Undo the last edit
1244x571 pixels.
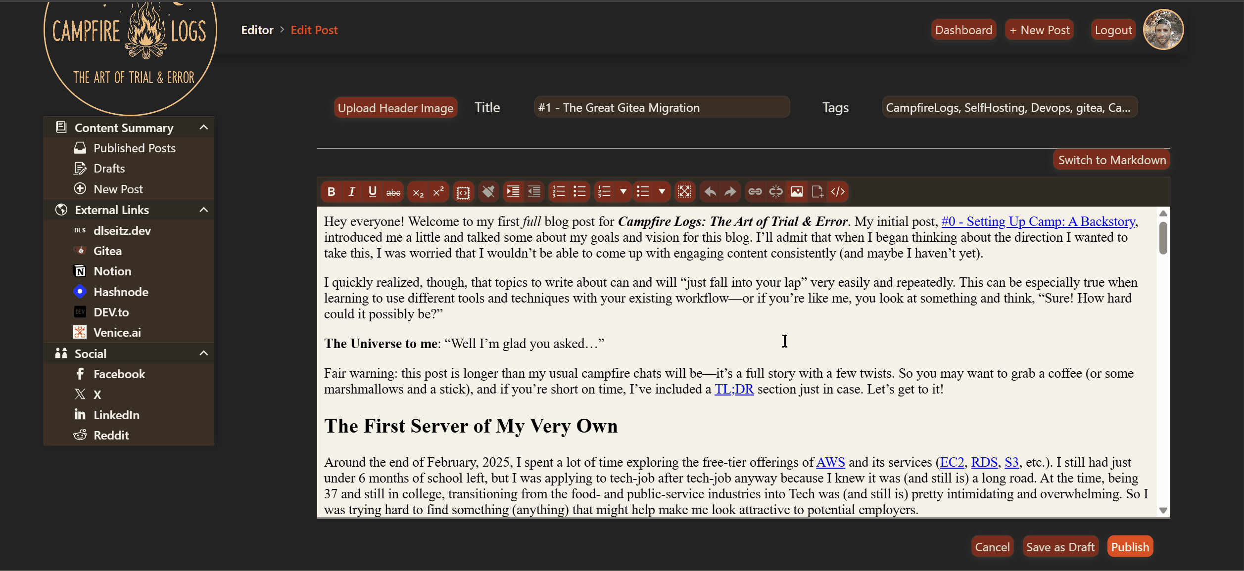710,192
